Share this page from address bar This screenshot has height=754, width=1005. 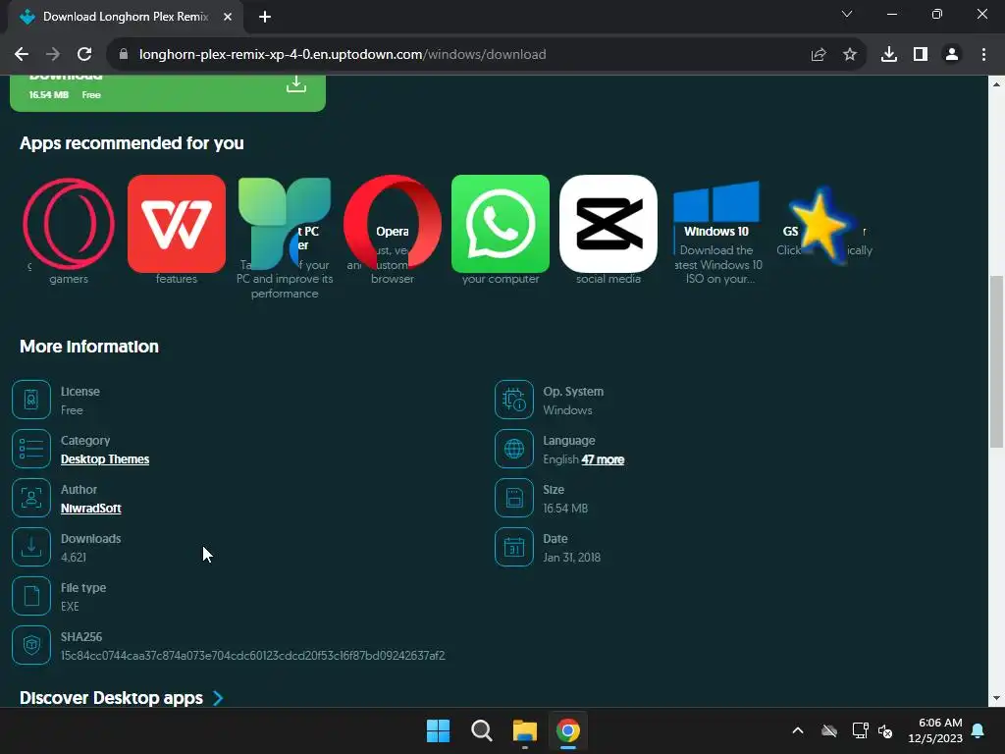[819, 55]
